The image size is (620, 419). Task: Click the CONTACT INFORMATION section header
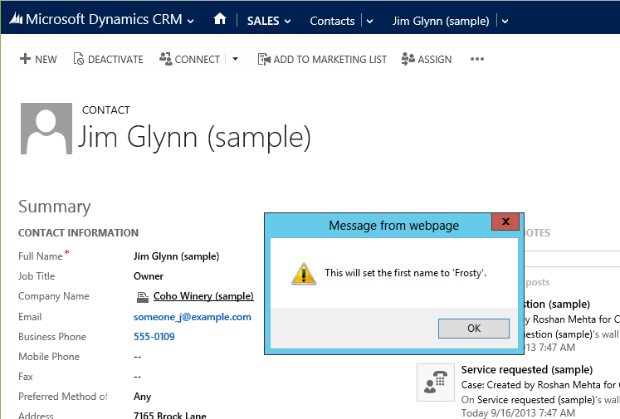tap(78, 233)
